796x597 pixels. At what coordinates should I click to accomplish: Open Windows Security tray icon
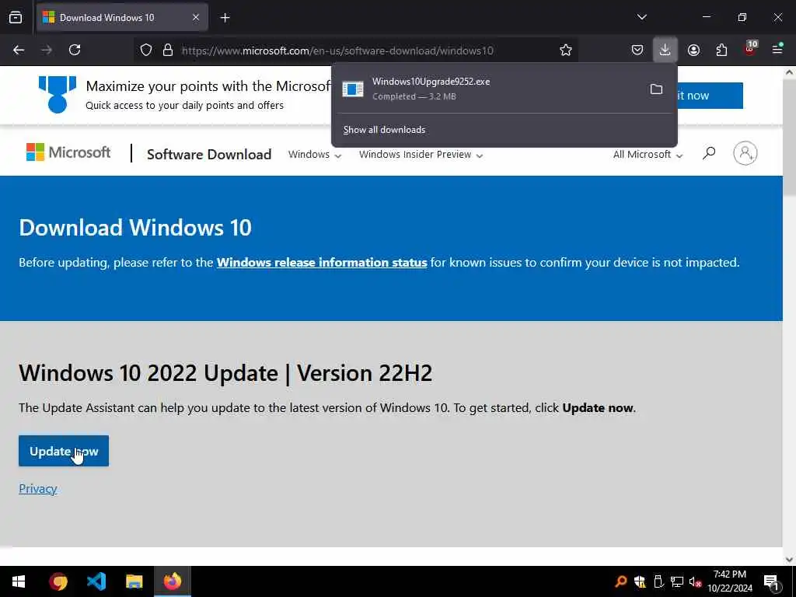pos(640,581)
